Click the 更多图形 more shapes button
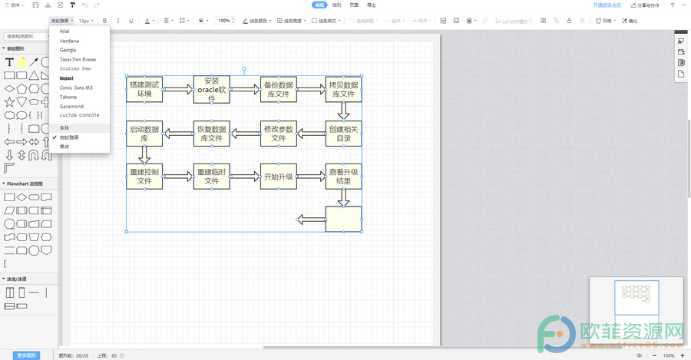The height and width of the screenshot is (360, 691). pyautogui.click(x=26, y=355)
